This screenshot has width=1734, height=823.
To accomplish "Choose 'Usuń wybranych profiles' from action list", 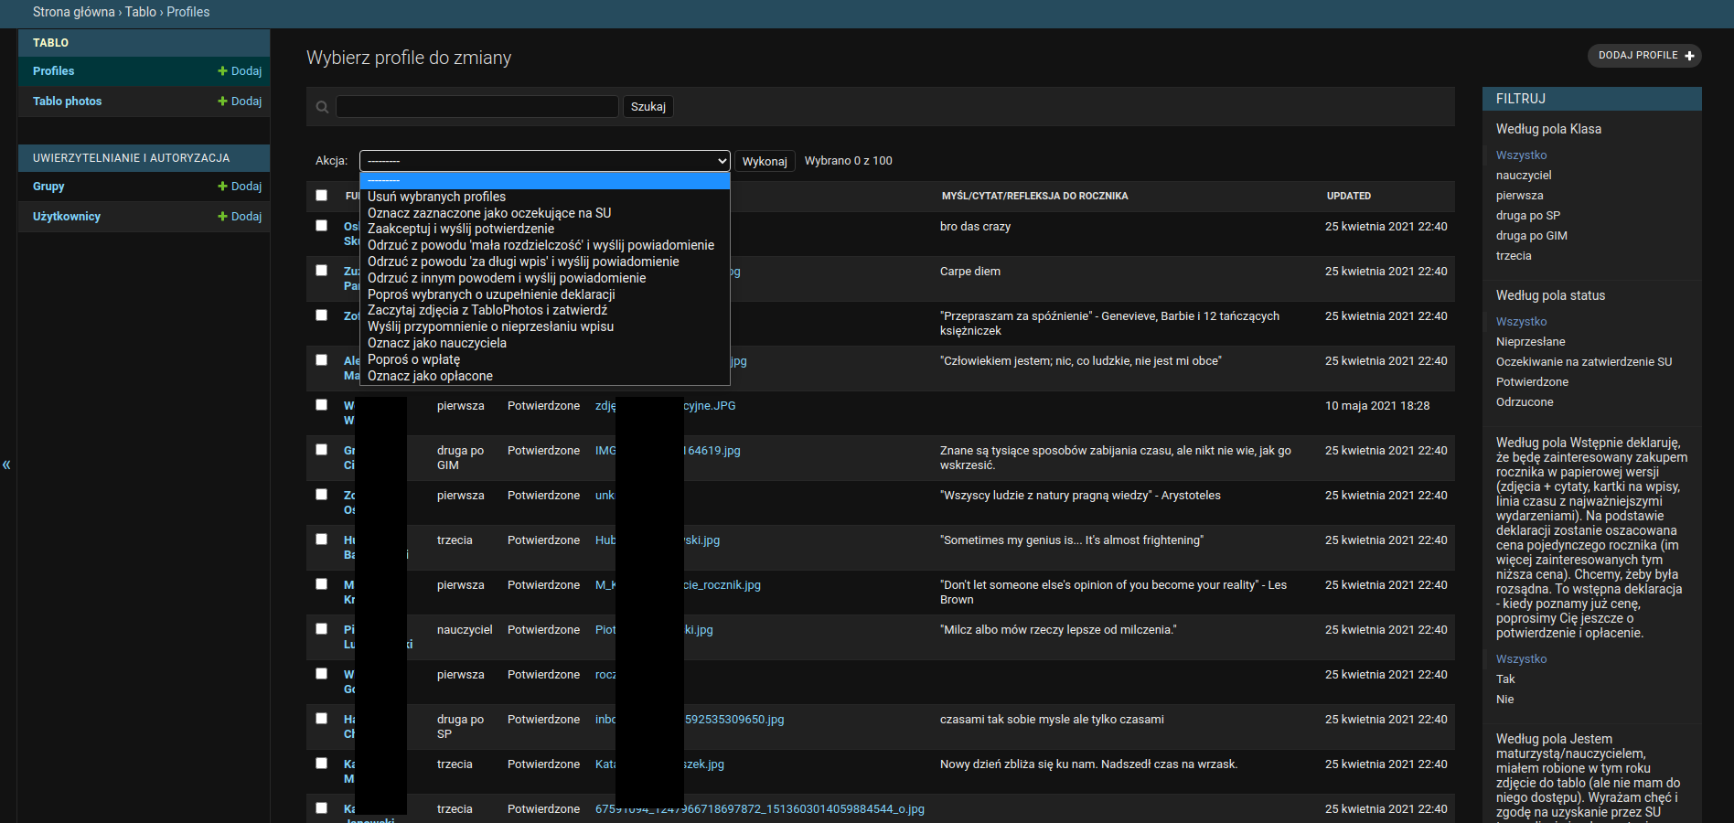I will coord(436,197).
